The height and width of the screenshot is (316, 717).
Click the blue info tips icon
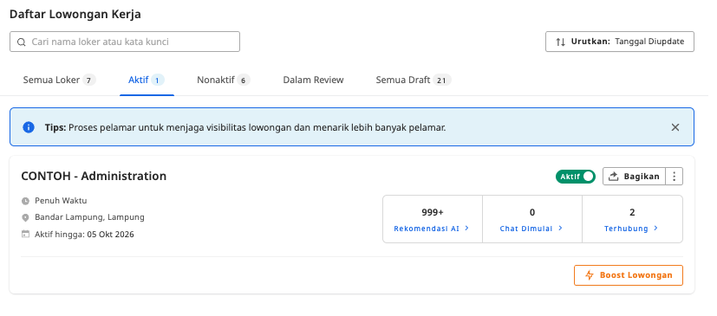click(29, 127)
